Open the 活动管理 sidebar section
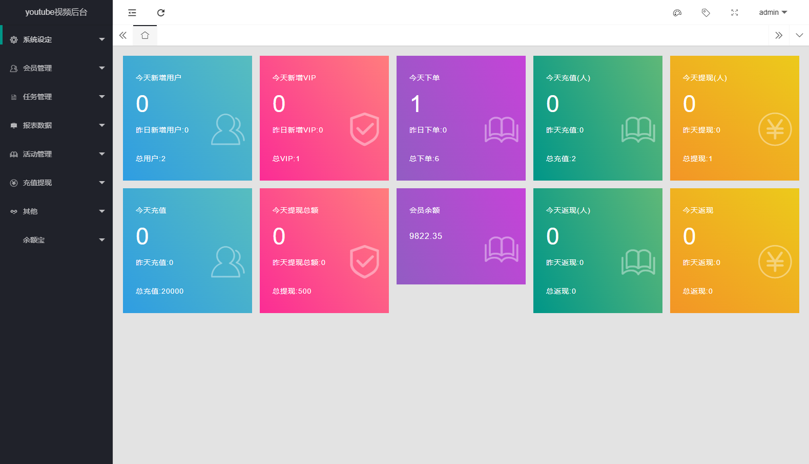Viewport: 809px width, 464px height. [x=56, y=154]
